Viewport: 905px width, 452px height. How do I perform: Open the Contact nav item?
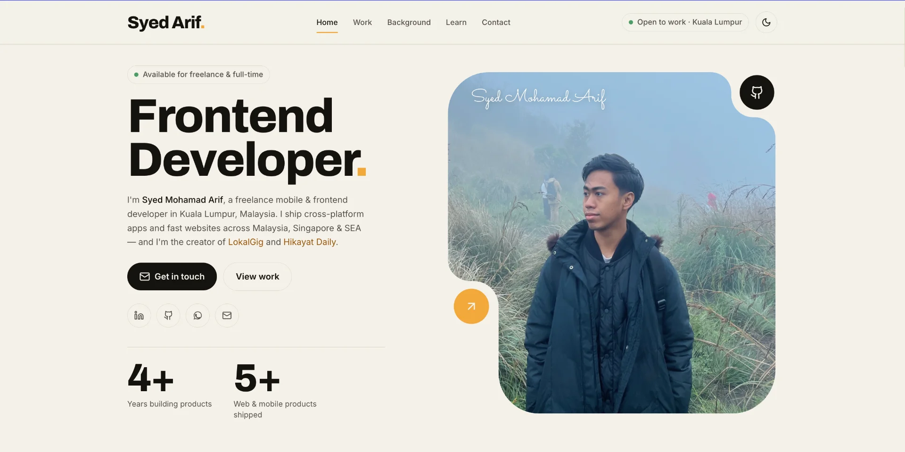pos(496,22)
